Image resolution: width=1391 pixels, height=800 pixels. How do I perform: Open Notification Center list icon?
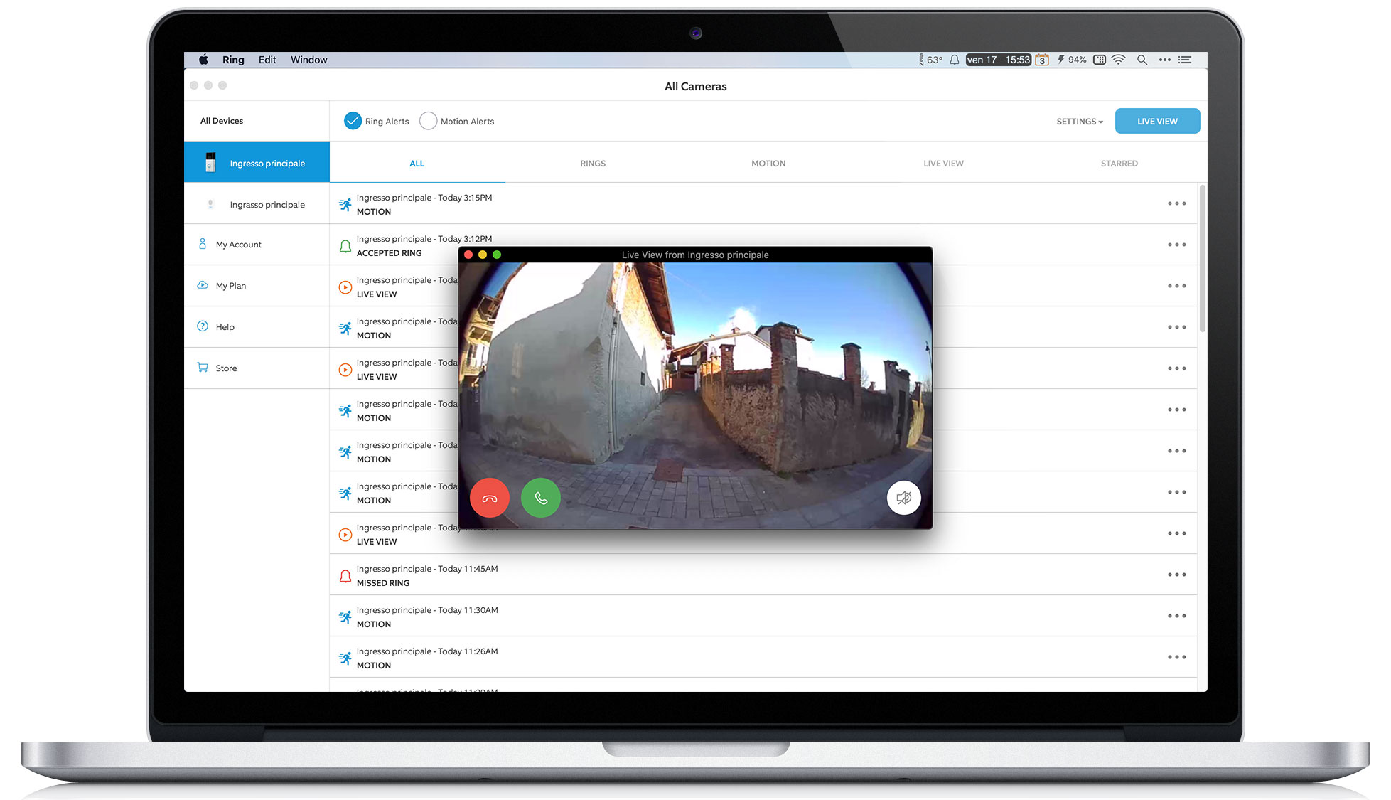(1185, 60)
